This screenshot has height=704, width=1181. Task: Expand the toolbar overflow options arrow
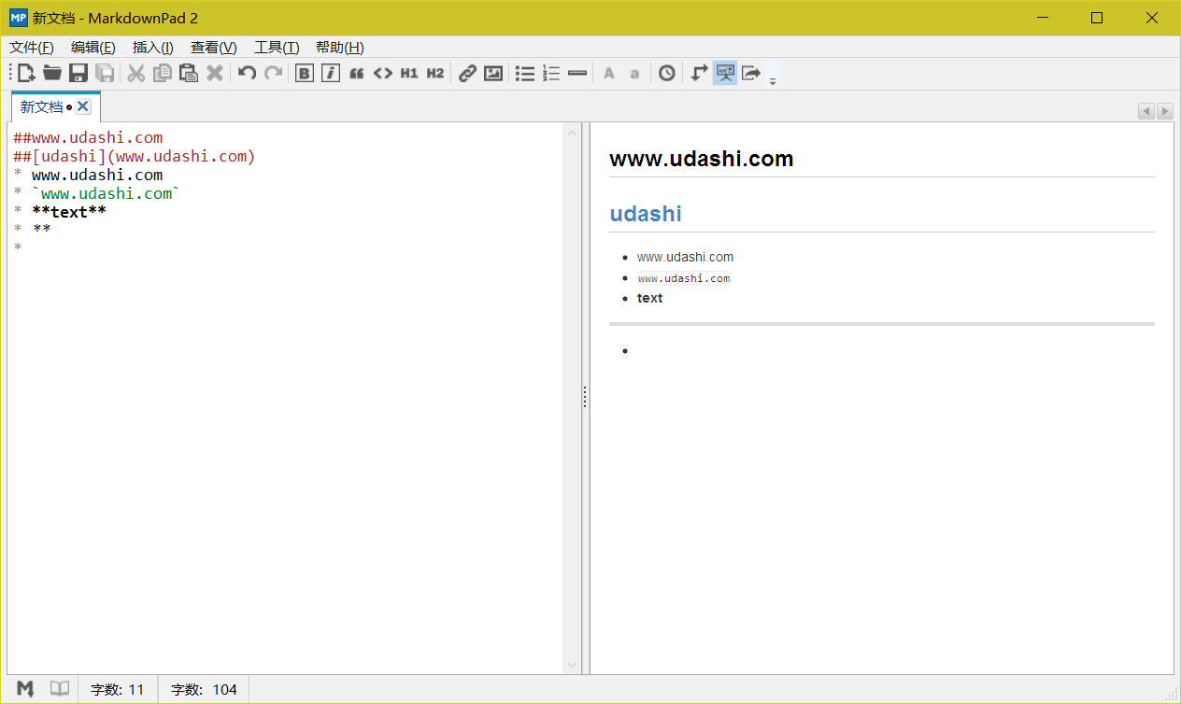pos(773,81)
